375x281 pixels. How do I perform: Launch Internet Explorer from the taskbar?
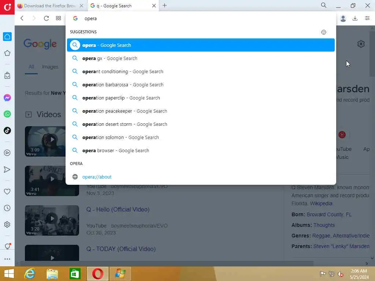tap(30, 274)
